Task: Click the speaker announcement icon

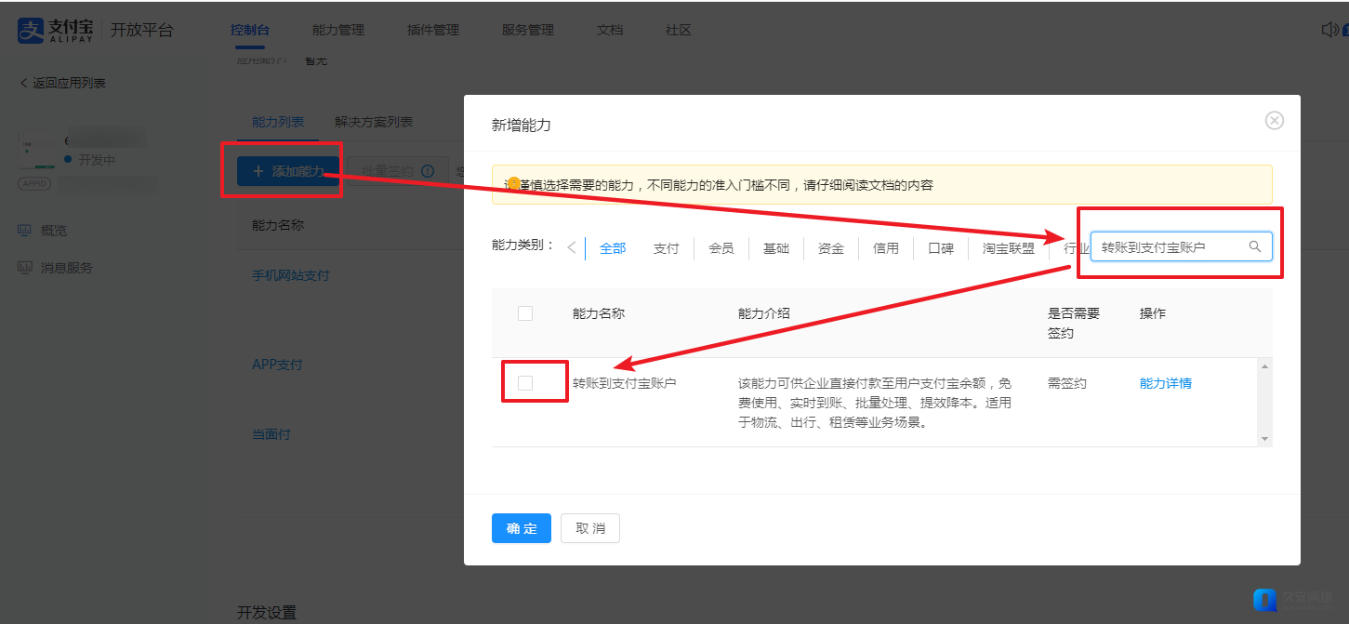Action: (x=1329, y=30)
